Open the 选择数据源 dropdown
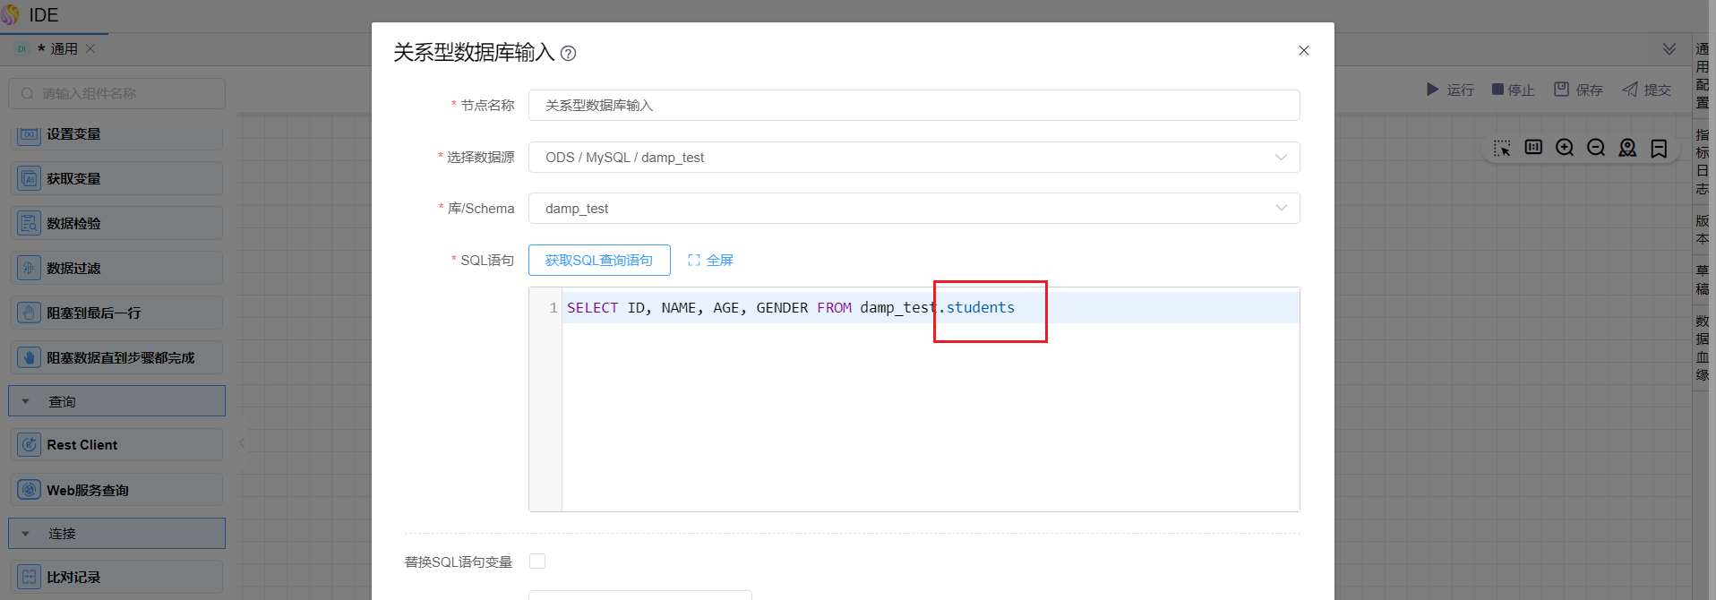The image size is (1716, 600). tap(914, 158)
